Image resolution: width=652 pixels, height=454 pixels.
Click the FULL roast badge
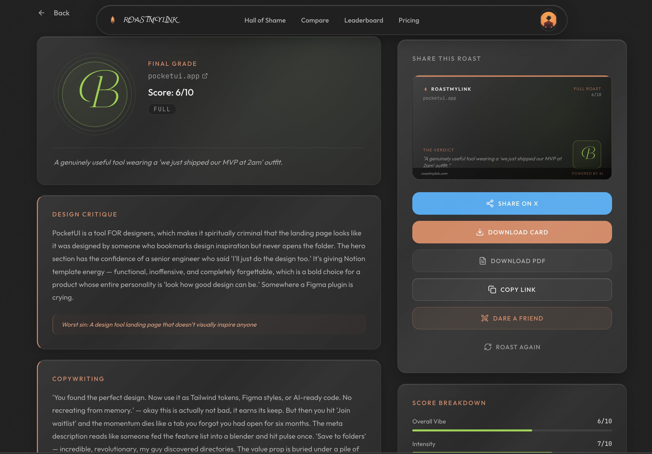click(x=162, y=109)
